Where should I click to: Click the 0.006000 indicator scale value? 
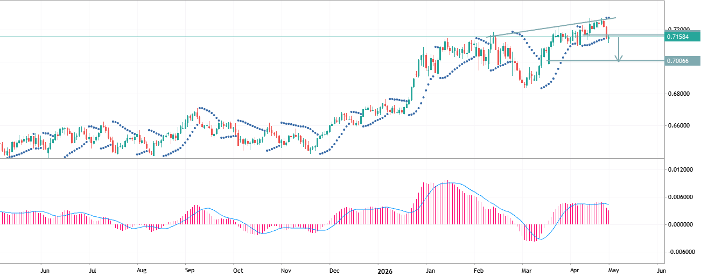[x=679, y=197]
